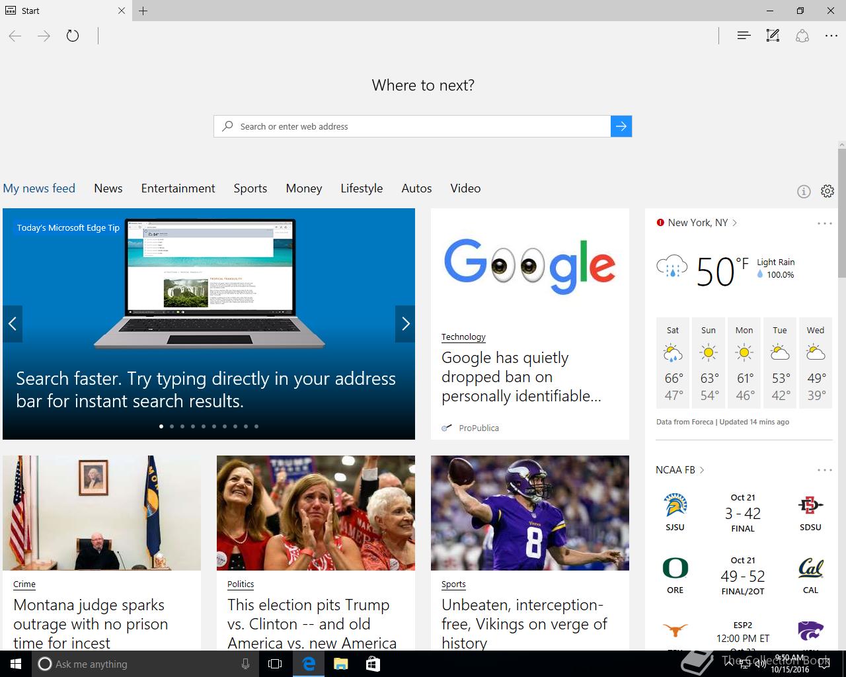Switch to the News tab
846x677 pixels.
pyautogui.click(x=108, y=188)
